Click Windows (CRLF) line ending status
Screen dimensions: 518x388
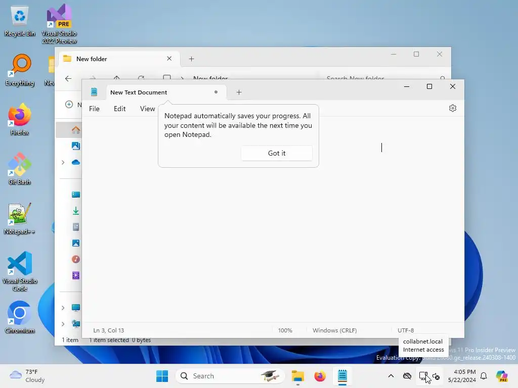(335, 330)
